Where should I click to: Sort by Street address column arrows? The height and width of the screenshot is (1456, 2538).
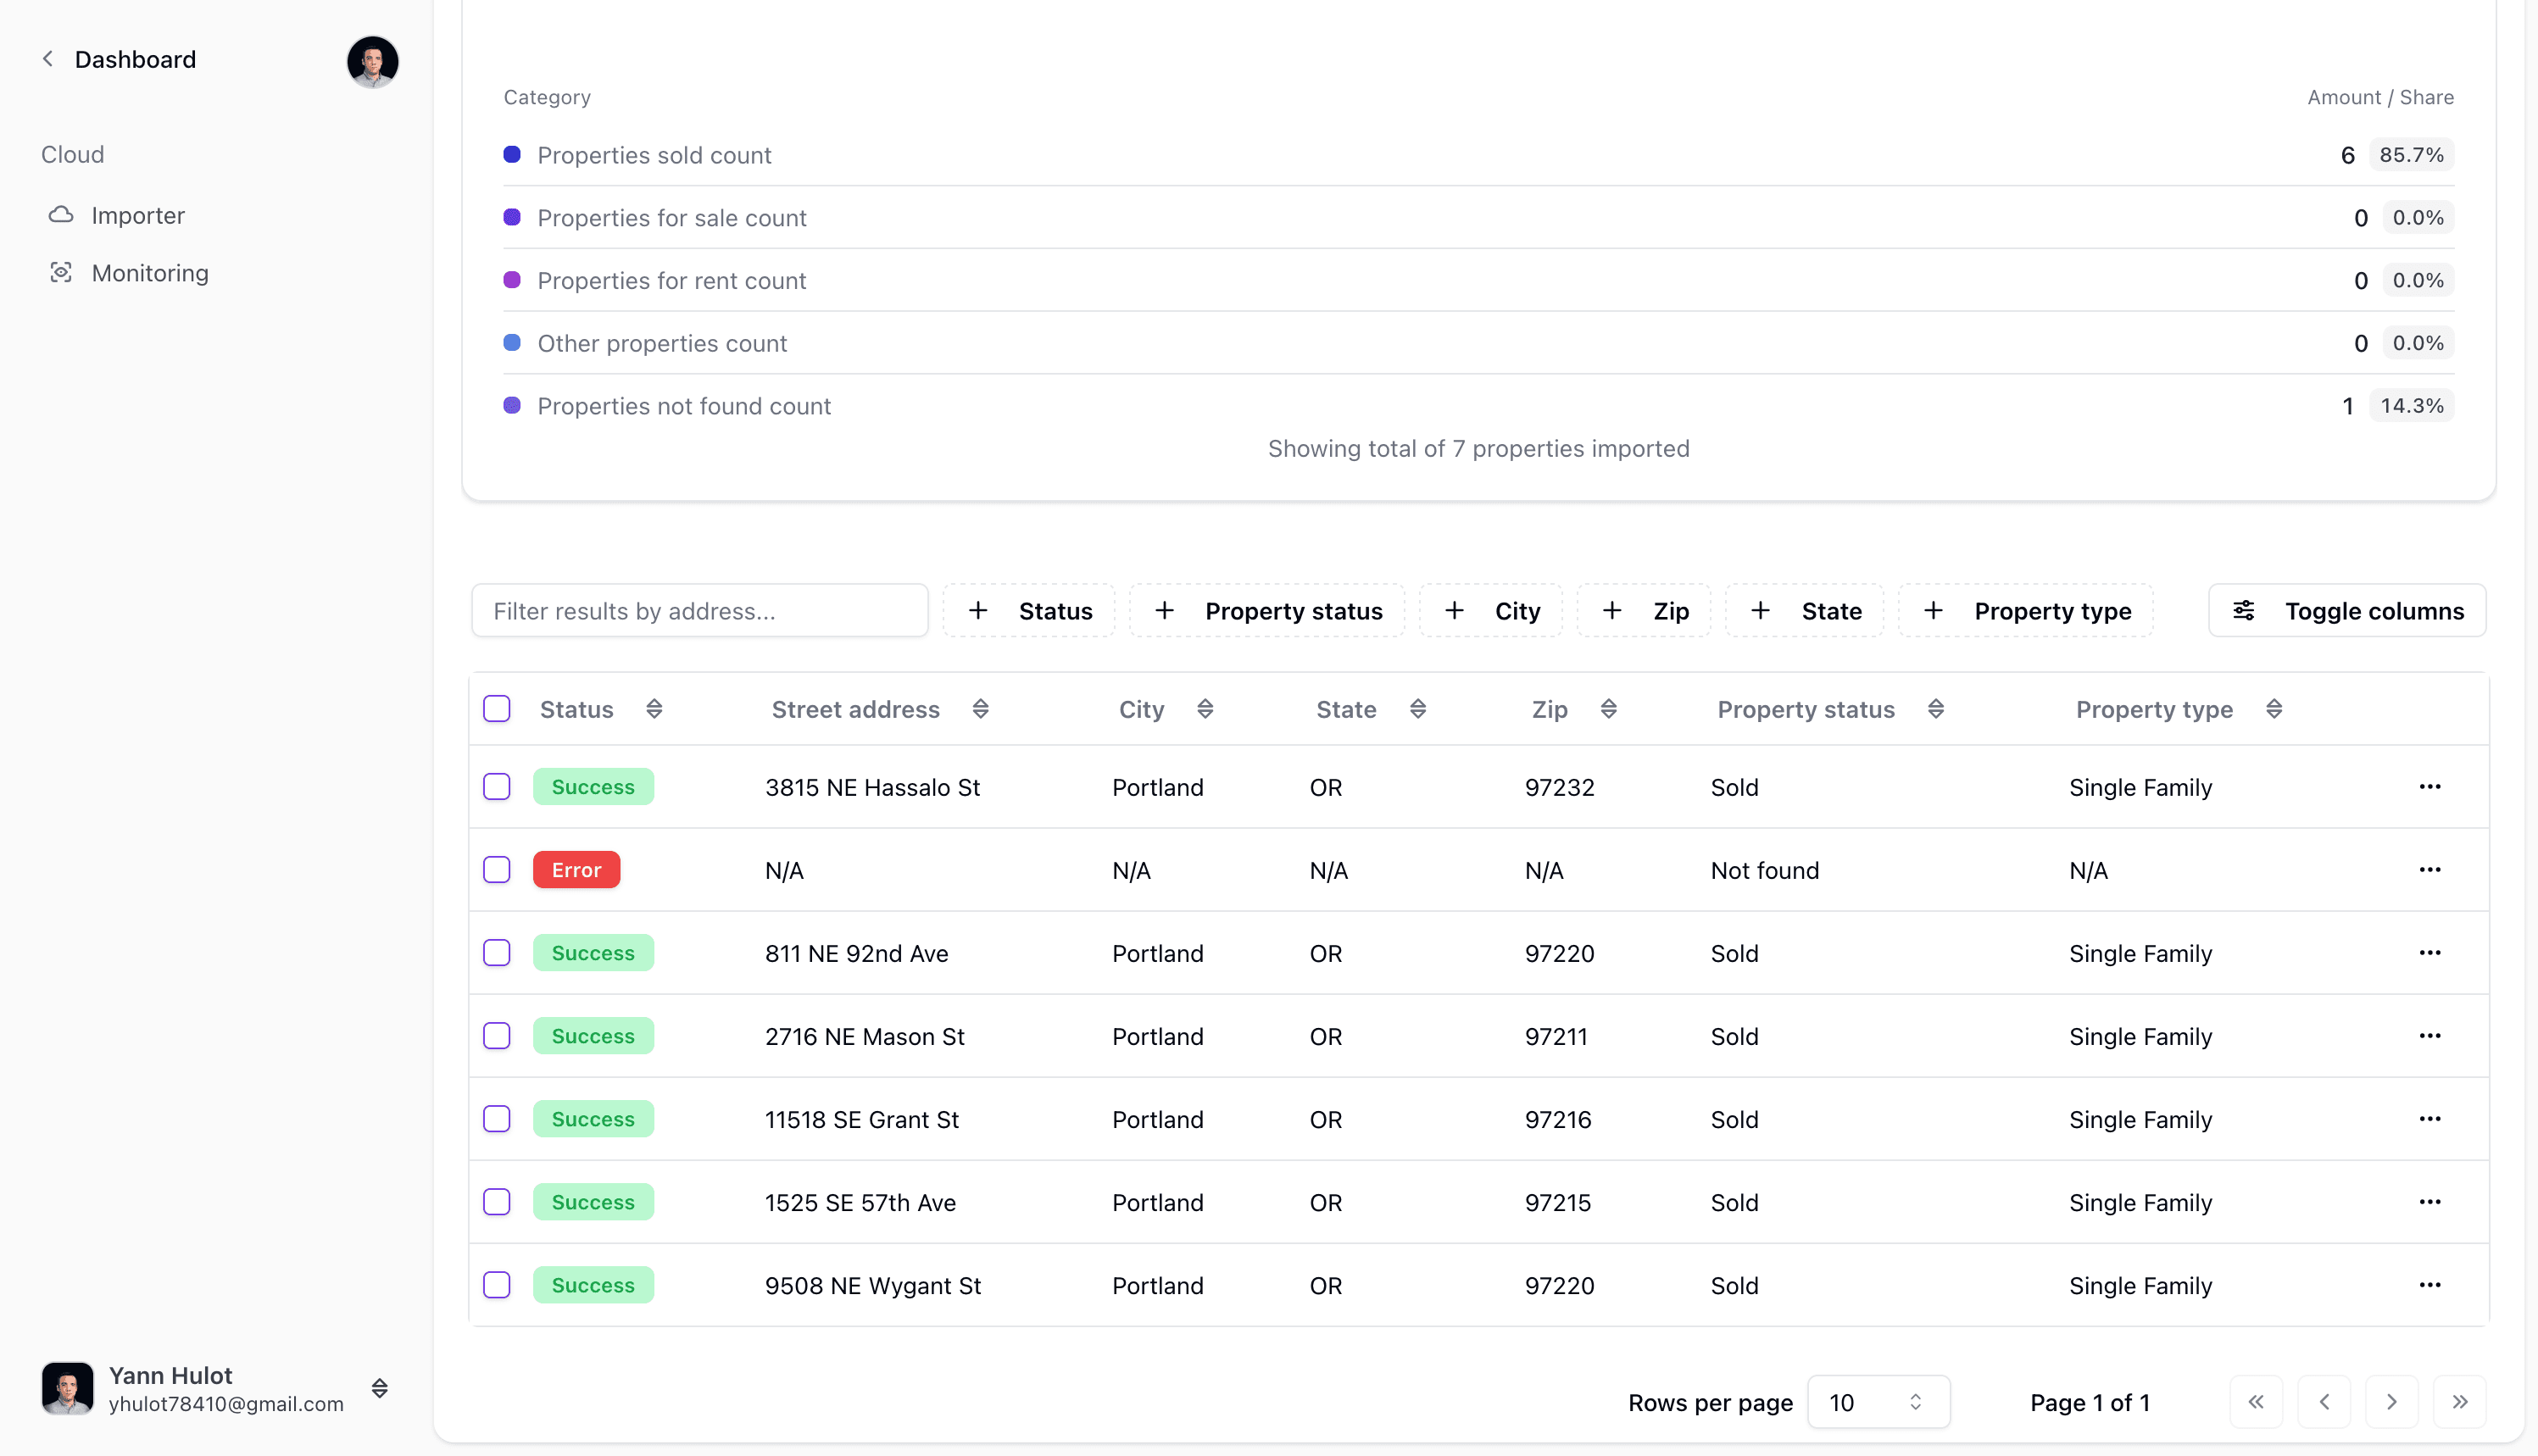[980, 709]
